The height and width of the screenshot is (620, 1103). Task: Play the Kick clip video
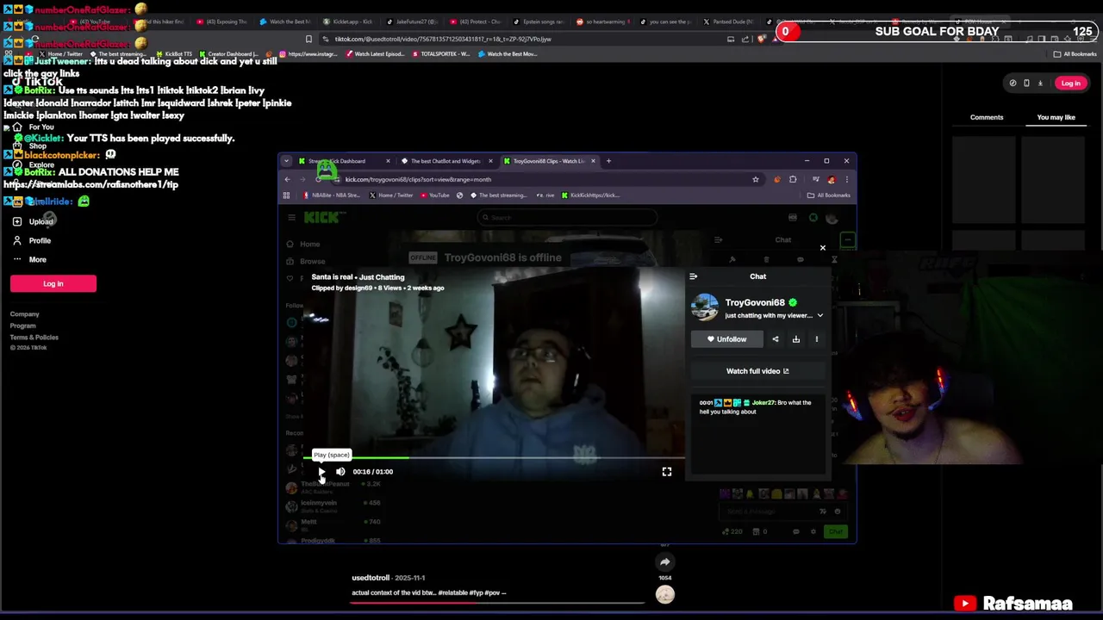[321, 472]
